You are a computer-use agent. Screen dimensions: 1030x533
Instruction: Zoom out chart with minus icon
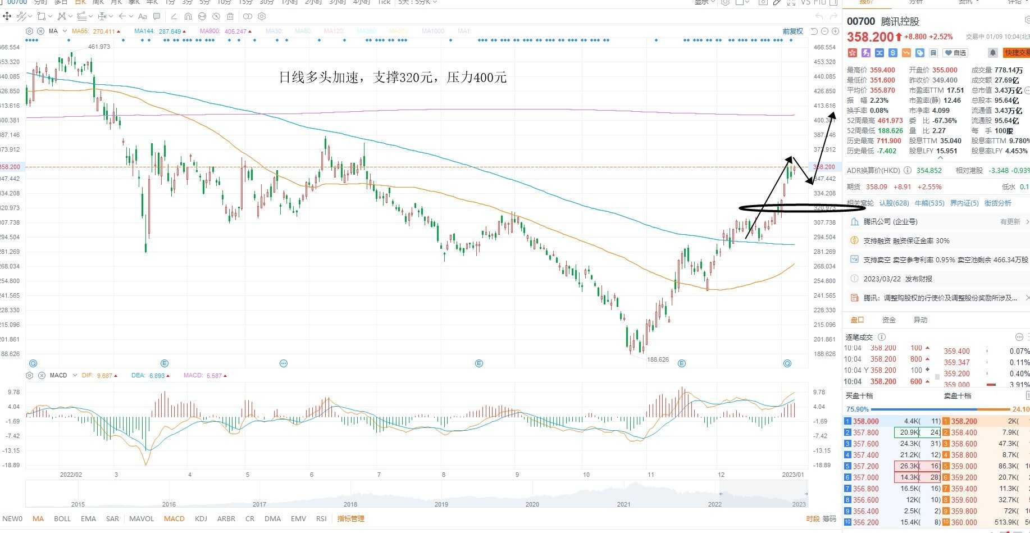coord(825,31)
